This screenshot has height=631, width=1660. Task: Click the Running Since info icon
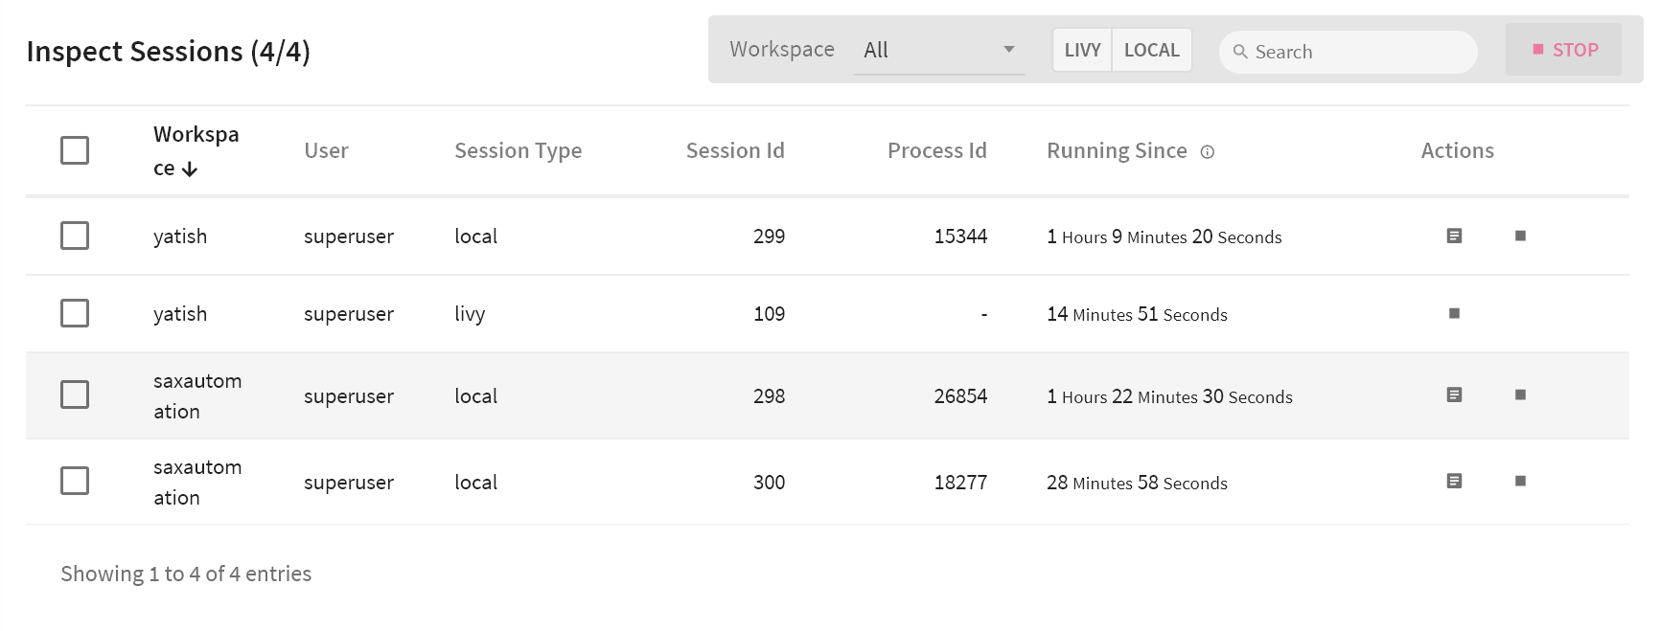coord(1208,151)
